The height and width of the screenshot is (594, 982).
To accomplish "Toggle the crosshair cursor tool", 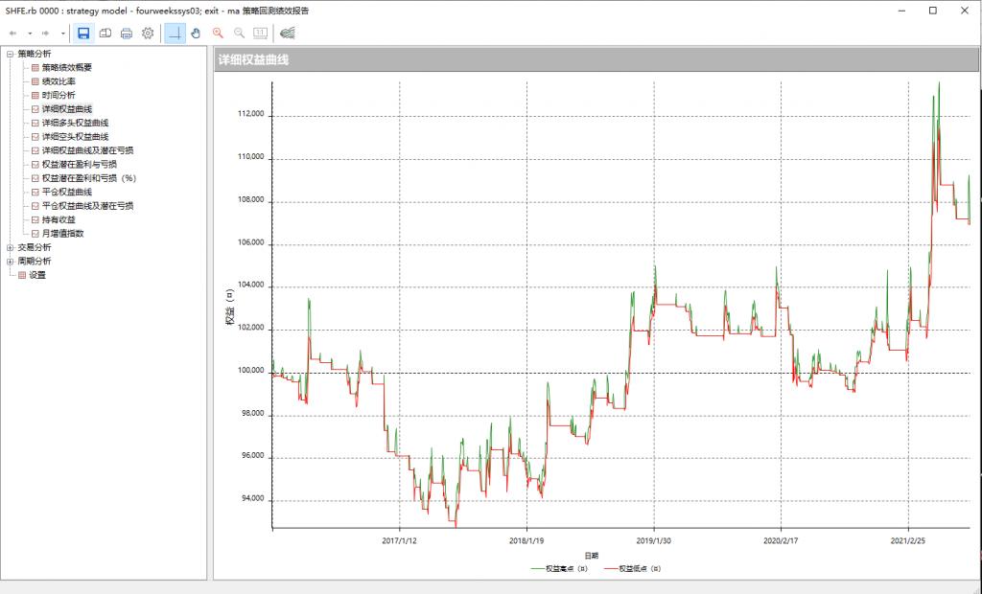I will click(x=175, y=34).
